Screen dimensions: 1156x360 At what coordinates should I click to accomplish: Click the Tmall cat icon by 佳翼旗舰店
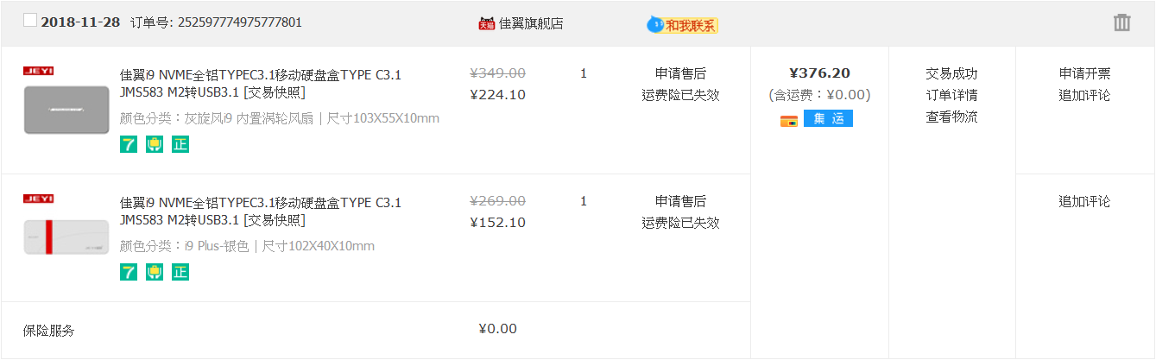(x=487, y=23)
